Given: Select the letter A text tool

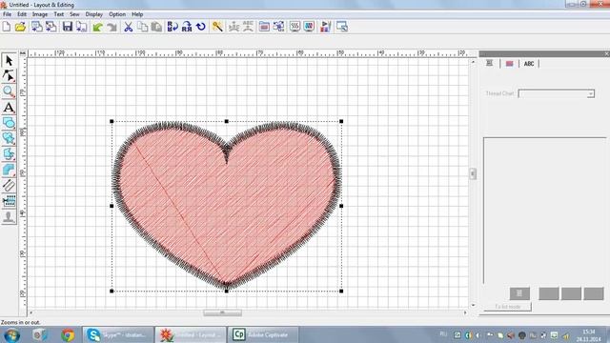Looking at the screenshot, I should [x=9, y=108].
